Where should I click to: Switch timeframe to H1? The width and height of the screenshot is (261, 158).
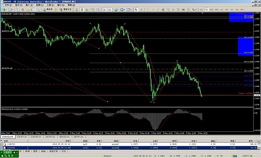pyautogui.click(x=222, y=10)
